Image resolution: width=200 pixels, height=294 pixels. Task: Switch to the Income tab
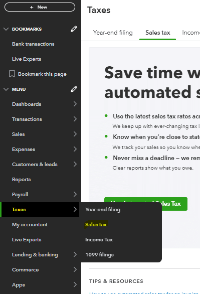191,33
